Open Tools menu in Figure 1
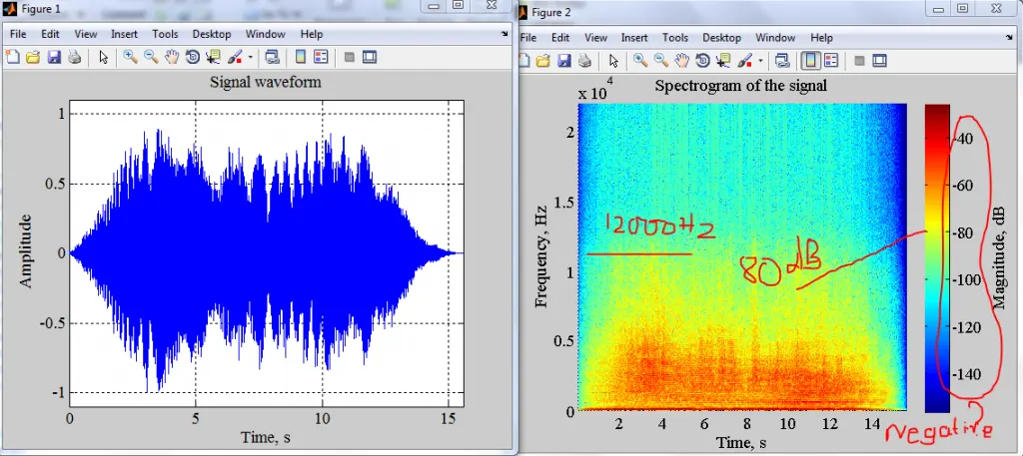1023x456 pixels. click(x=165, y=34)
